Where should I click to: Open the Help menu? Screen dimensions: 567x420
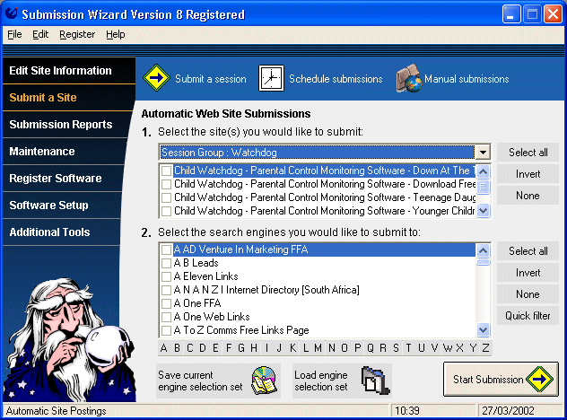(116, 34)
